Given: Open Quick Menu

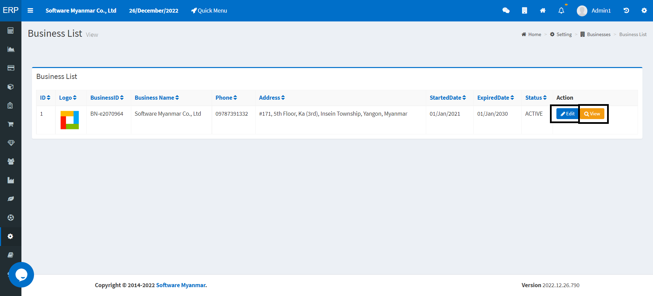Looking at the screenshot, I should coord(209,11).
